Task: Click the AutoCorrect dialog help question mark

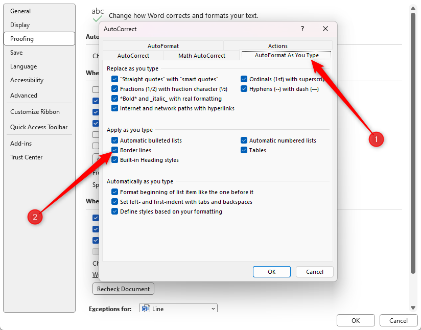Action: 302,29
